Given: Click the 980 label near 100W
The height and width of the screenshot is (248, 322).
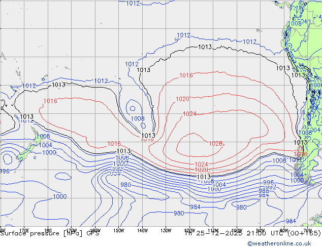Looking at the screenshot, I should (241, 208).
